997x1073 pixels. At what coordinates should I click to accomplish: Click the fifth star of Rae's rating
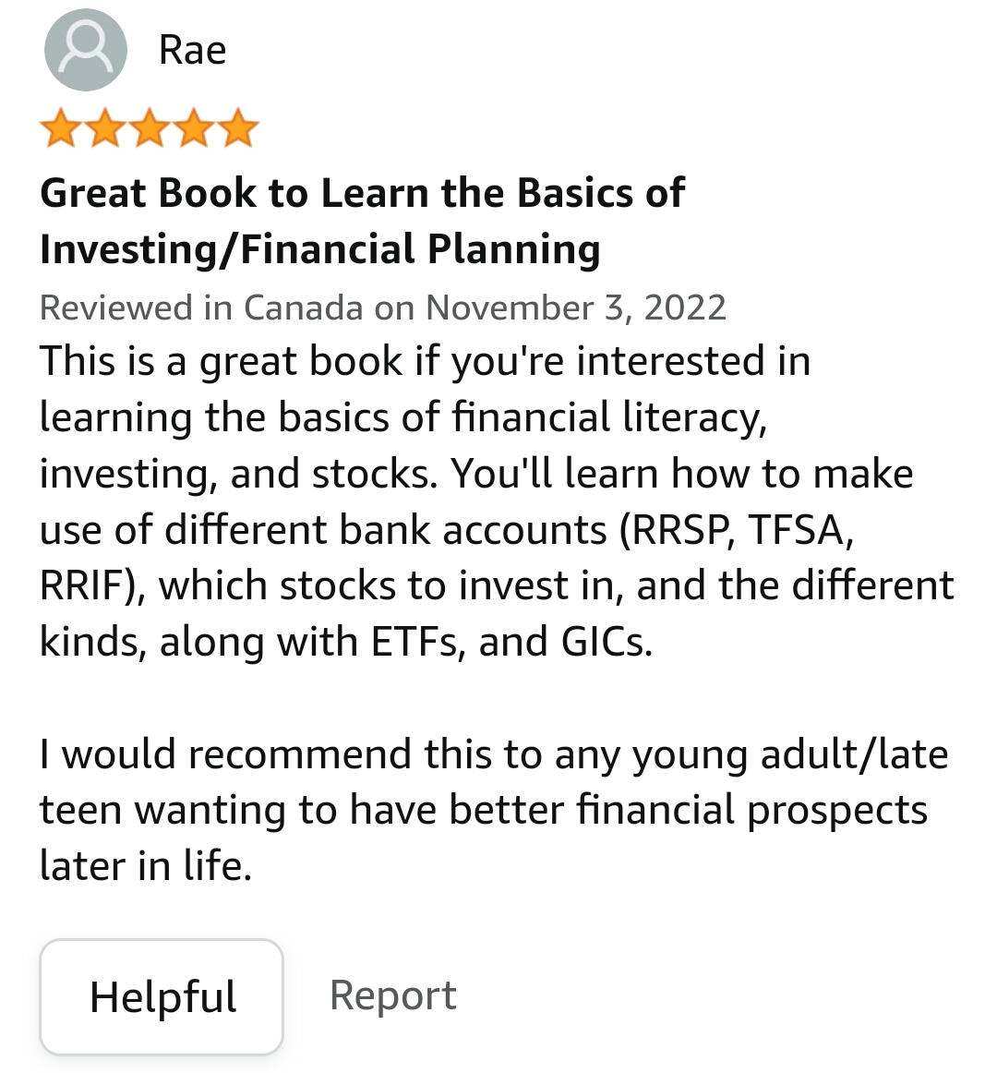[x=239, y=127]
